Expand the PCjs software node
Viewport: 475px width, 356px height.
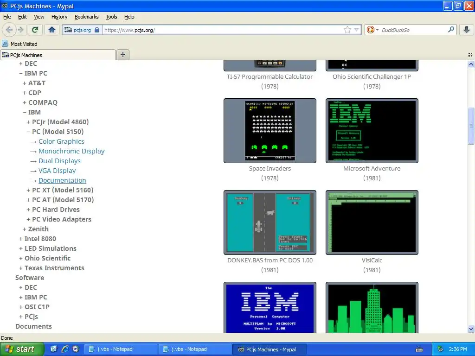pos(29,316)
